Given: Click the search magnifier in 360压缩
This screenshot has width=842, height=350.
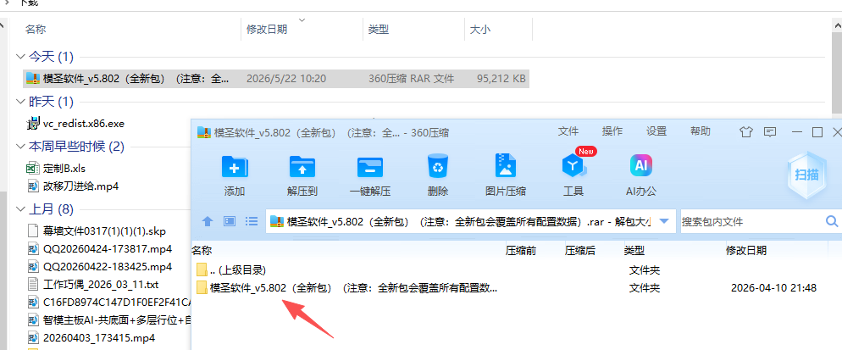Looking at the screenshot, I should point(832,221).
